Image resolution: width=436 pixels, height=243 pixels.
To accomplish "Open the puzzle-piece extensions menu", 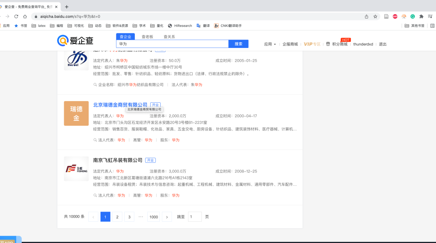I will click(x=421, y=17).
